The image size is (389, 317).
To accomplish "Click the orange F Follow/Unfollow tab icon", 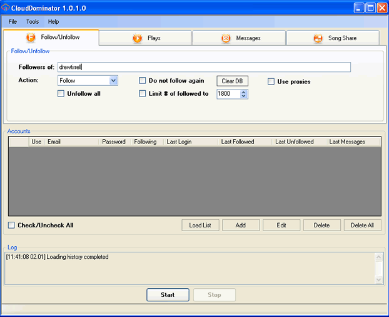I will pyautogui.click(x=31, y=38).
